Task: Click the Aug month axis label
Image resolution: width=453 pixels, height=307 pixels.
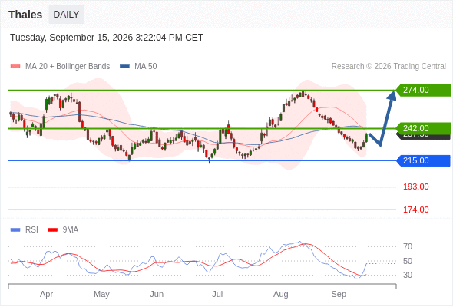Action: tap(281, 294)
